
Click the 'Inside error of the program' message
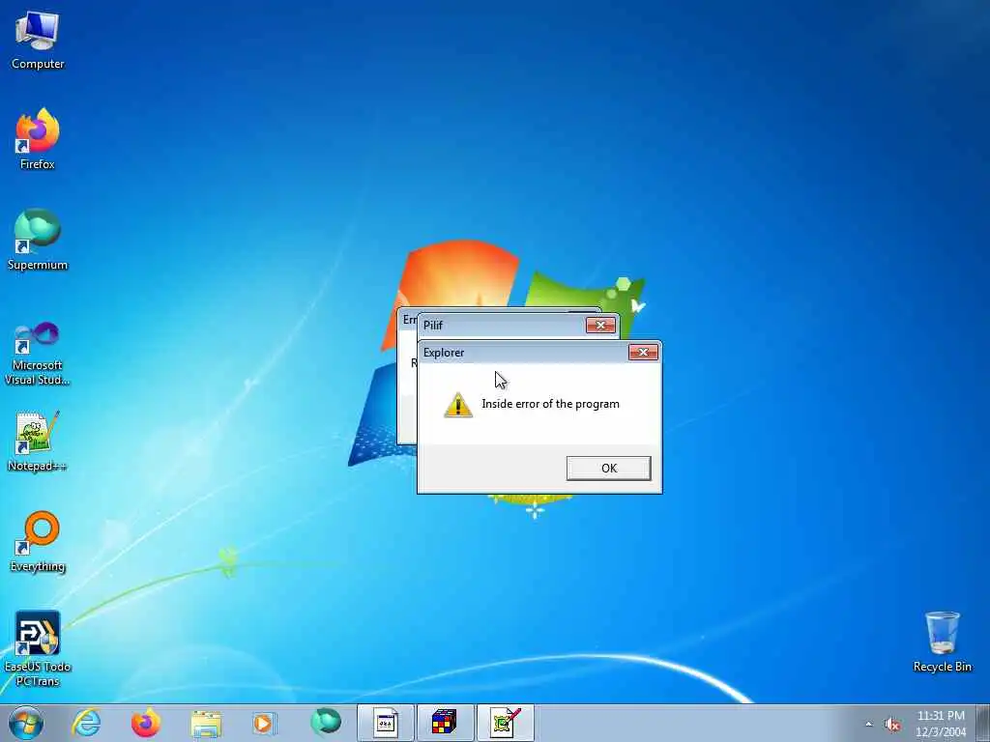[550, 405]
